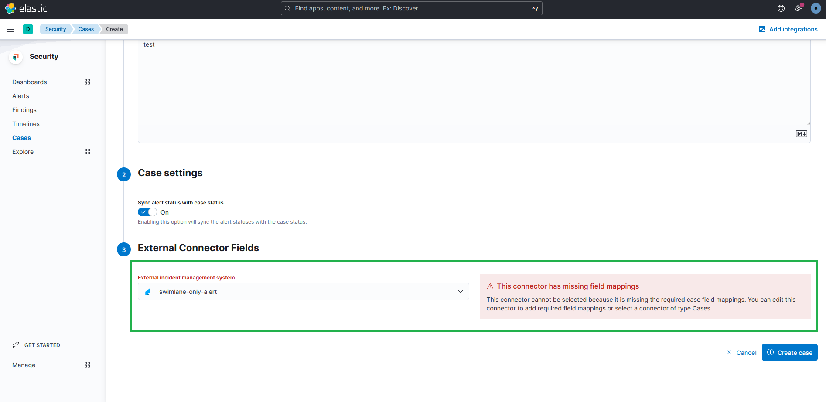Open the notifications bell icon
Screen dimensions: 826x402
(799, 8)
